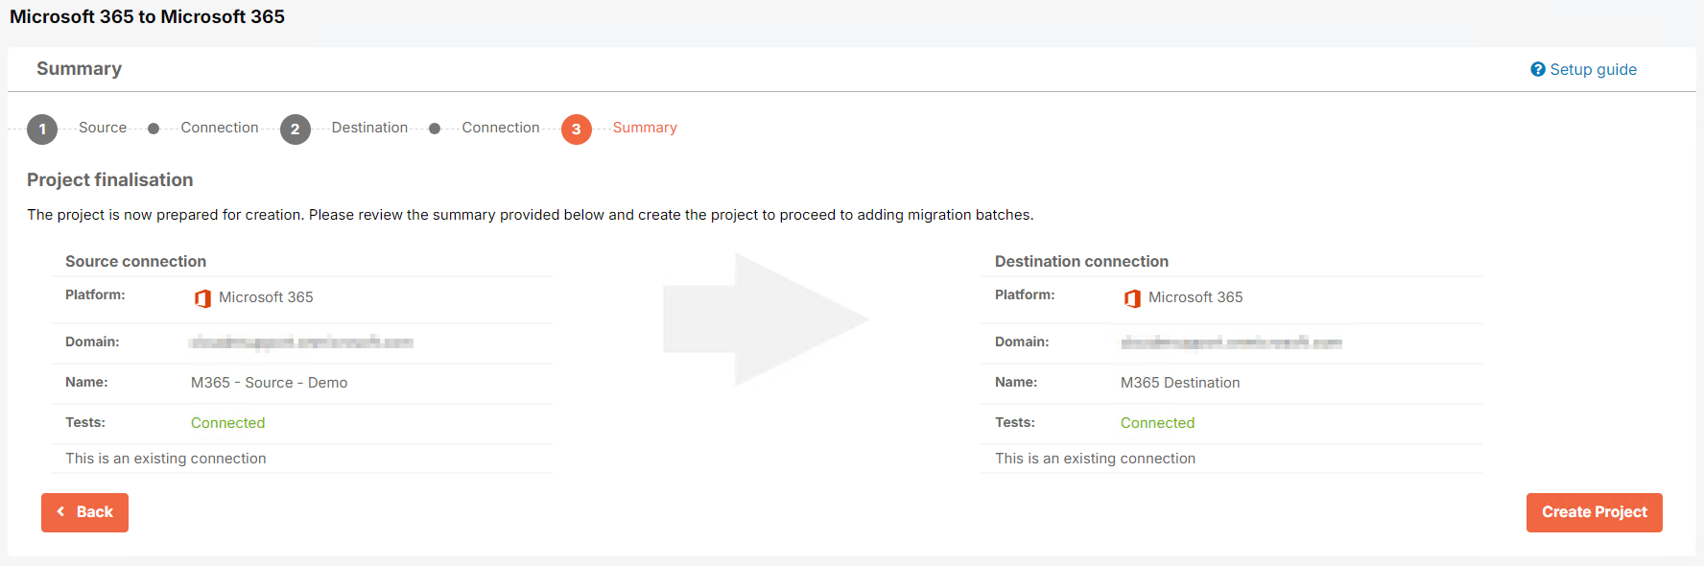Click the destination Connected test status

tap(1158, 423)
